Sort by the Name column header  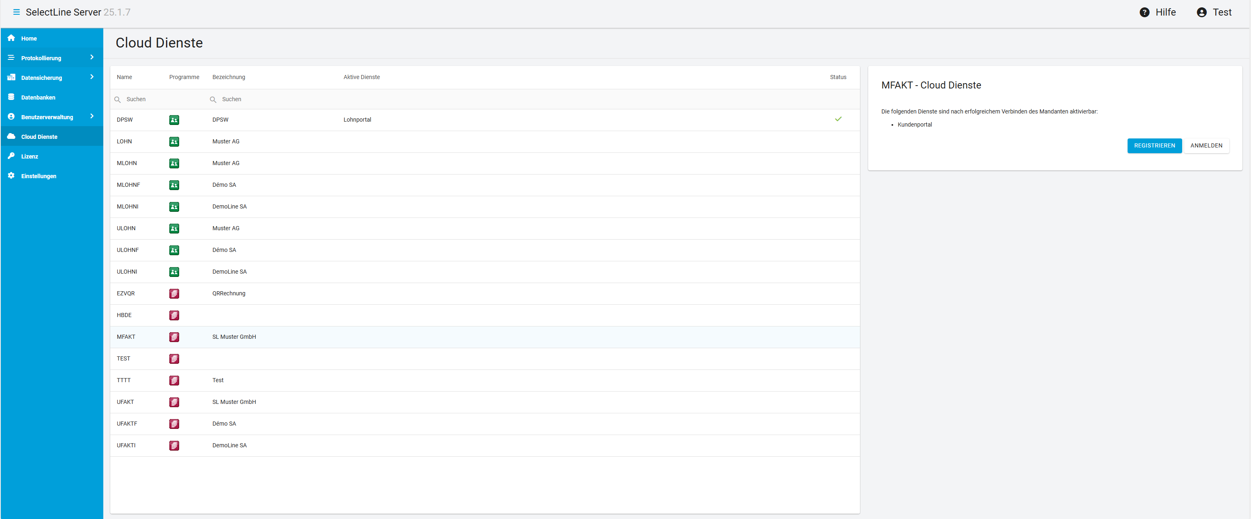[124, 77]
